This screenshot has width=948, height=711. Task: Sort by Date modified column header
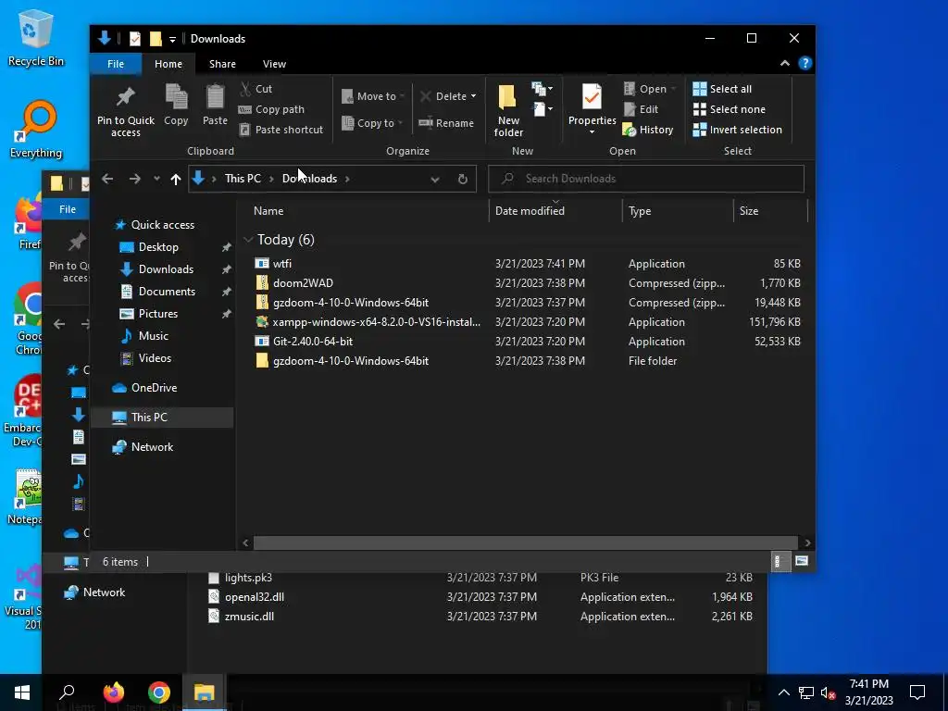[x=555, y=211]
